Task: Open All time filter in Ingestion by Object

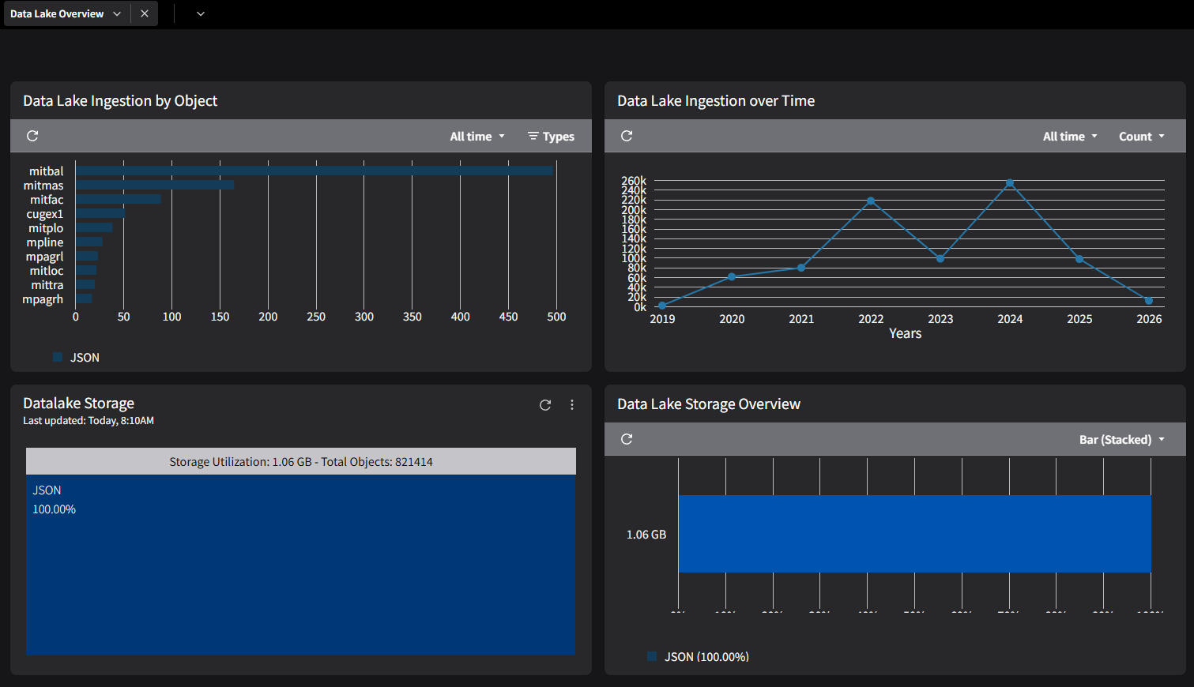Action: (477, 137)
